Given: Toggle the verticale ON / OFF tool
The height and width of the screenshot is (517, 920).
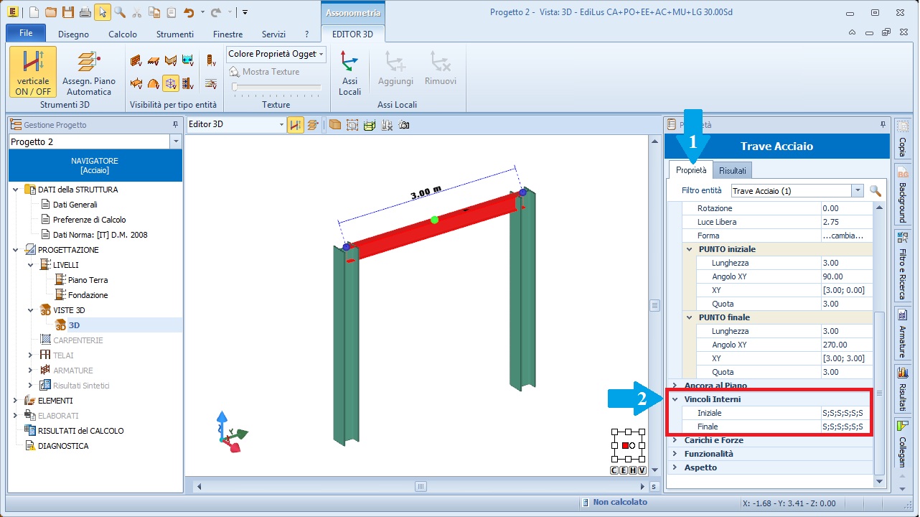Looking at the screenshot, I should pos(33,72).
